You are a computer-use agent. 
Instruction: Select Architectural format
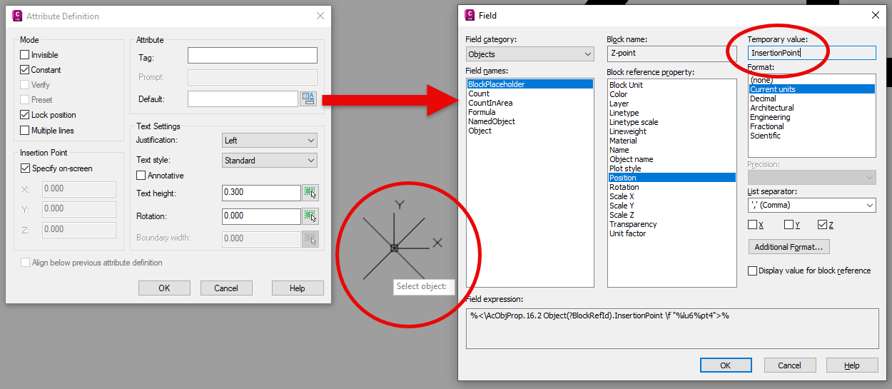tap(771, 108)
